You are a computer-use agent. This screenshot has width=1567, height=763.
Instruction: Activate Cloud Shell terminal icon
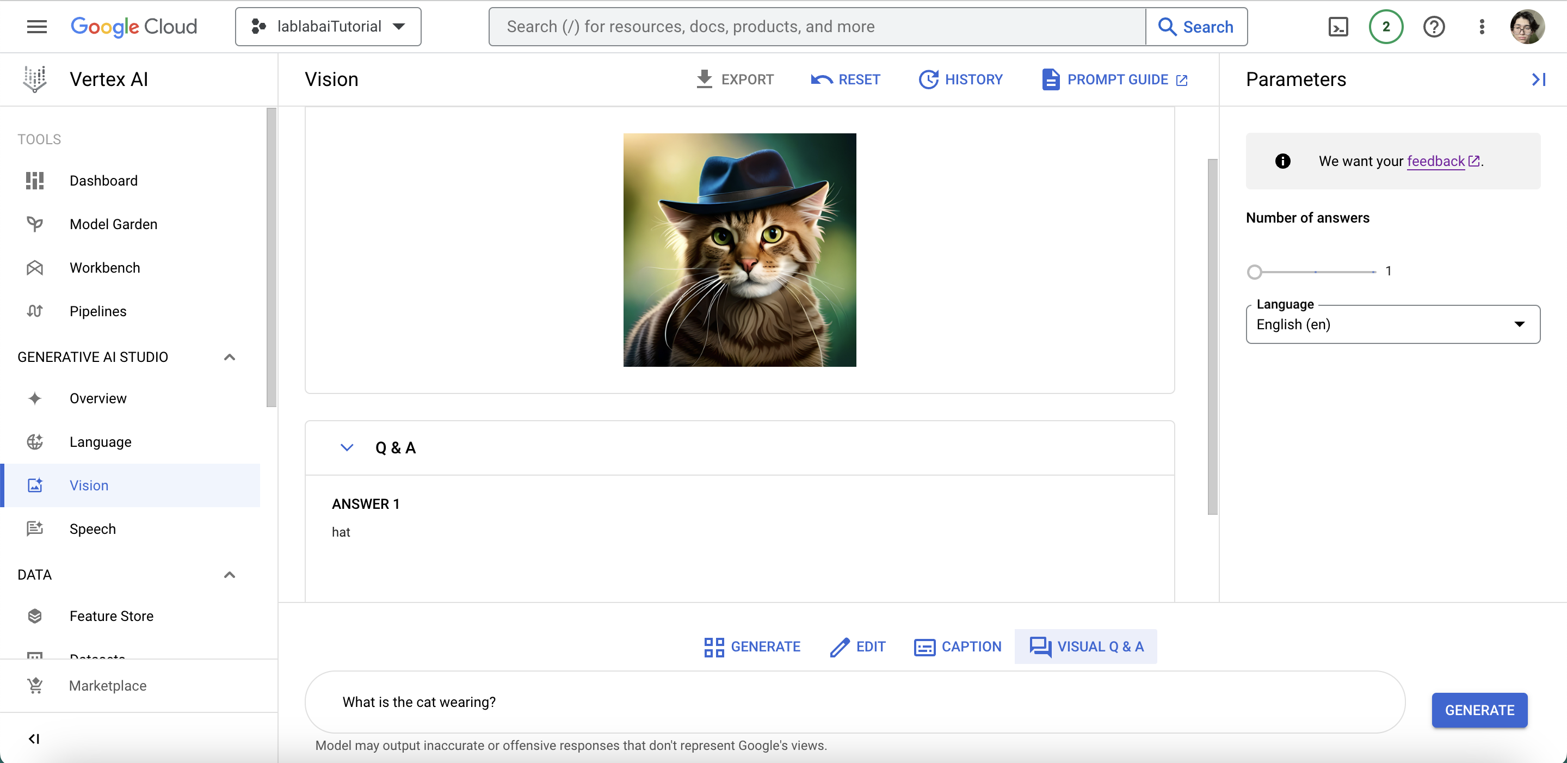(x=1338, y=27)
